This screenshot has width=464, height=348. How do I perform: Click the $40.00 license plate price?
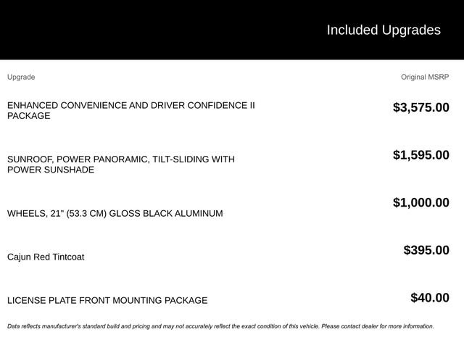pyautogui.click(x=430, y=298)
